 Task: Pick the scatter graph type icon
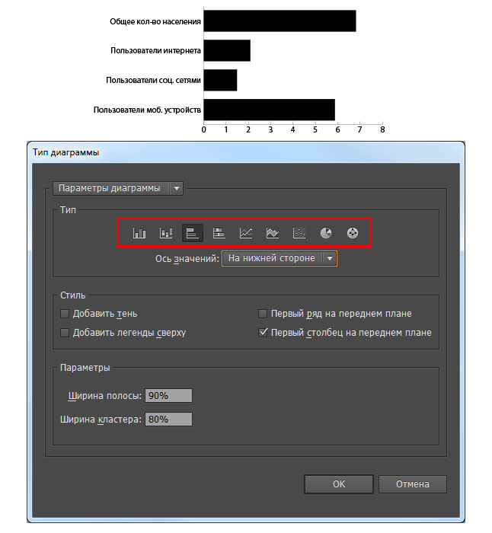point(299,234)
